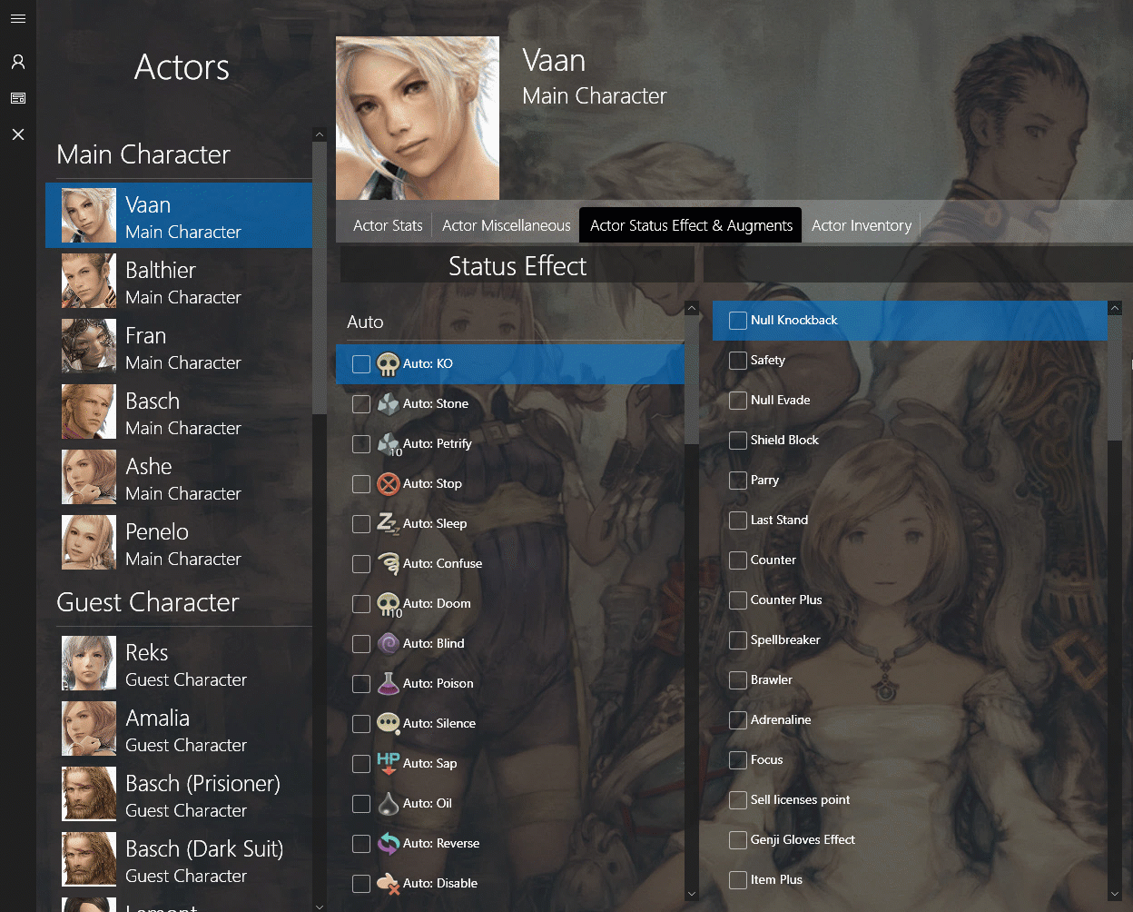1133x912 pixels.
Task: Check the Safety augment checkbox
Action: (x=738, y=361)
